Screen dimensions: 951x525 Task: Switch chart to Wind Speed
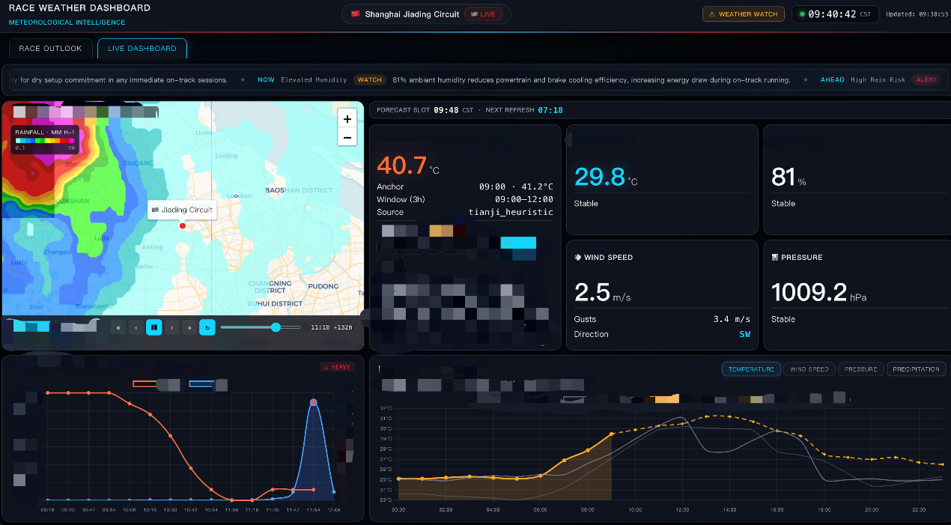tap(809, 369)
